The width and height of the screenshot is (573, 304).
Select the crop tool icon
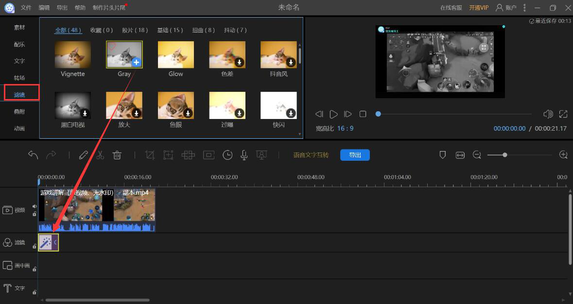[x=150, y=155]
